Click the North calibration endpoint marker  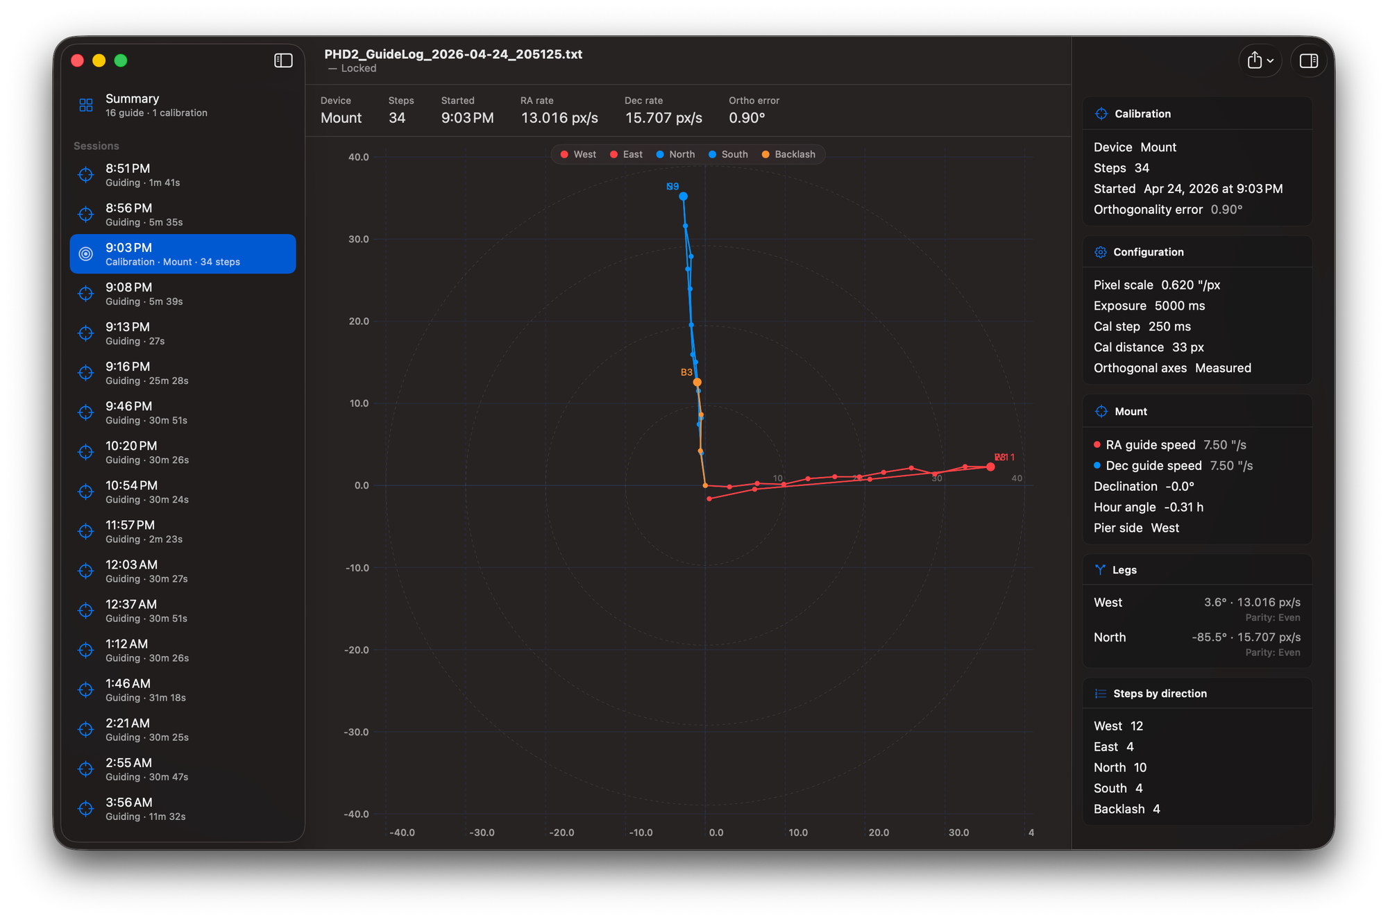(x=683, y=196)
